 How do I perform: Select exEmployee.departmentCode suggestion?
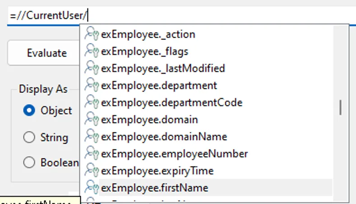coord(208,102)
